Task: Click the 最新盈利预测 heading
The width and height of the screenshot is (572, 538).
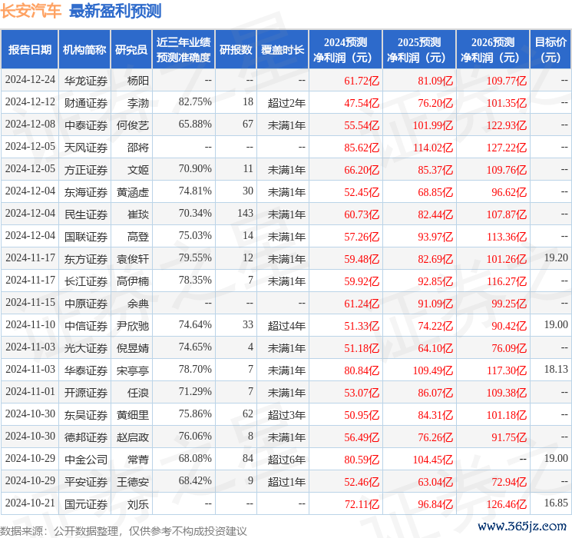Action: click(x=115, y=11)
